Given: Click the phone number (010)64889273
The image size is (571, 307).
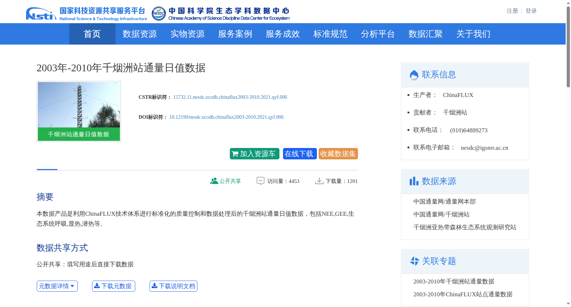Looking at the screenshot, I should click(469, 130).
